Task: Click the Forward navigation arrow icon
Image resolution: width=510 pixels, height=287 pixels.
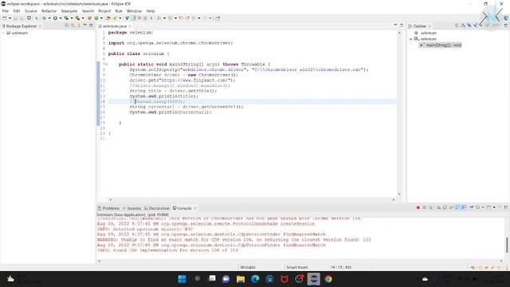Action: pos(205,18)
